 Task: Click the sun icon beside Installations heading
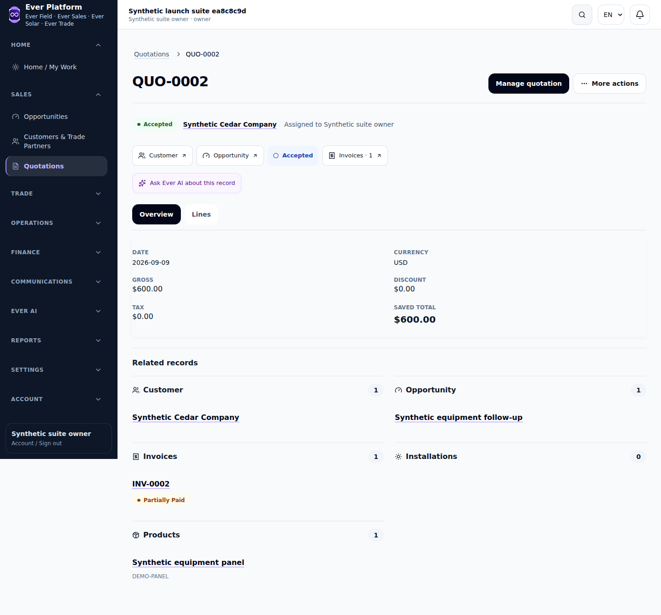398,457
